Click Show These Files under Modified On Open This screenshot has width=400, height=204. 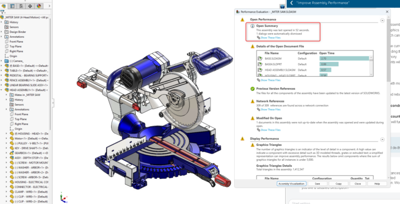click(x=270, y=130)
